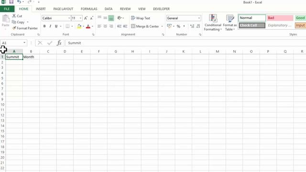The height and width of the screenshot is (172, 306).
Task: Align text right
Action: point(111,26)
